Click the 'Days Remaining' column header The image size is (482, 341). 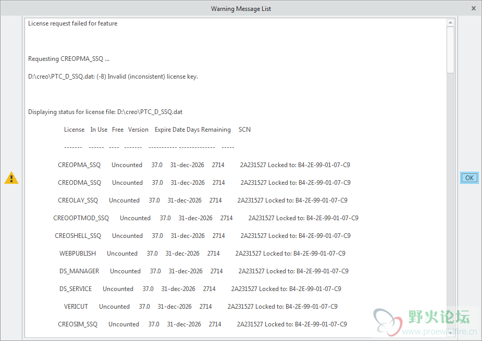pyautogui.click(x=208, y=130)
